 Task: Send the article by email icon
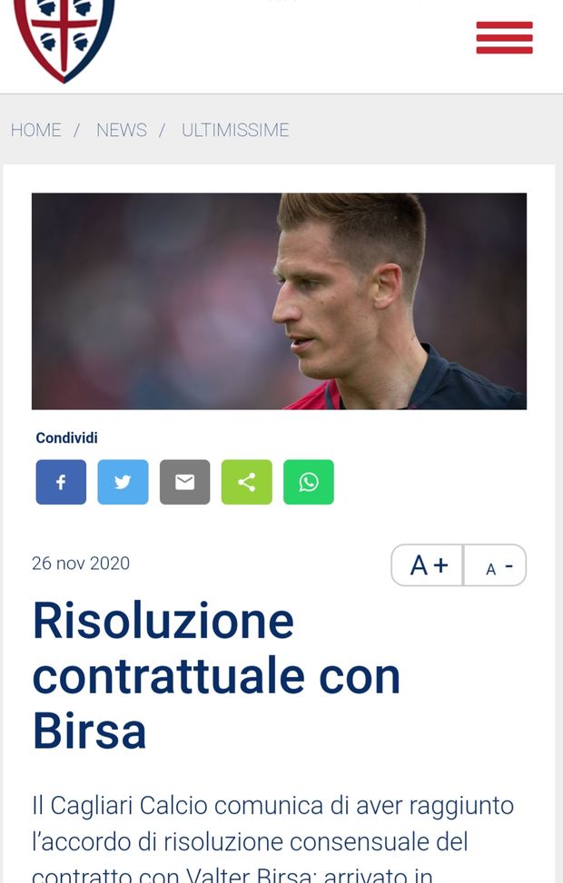(x=185, y=482)
